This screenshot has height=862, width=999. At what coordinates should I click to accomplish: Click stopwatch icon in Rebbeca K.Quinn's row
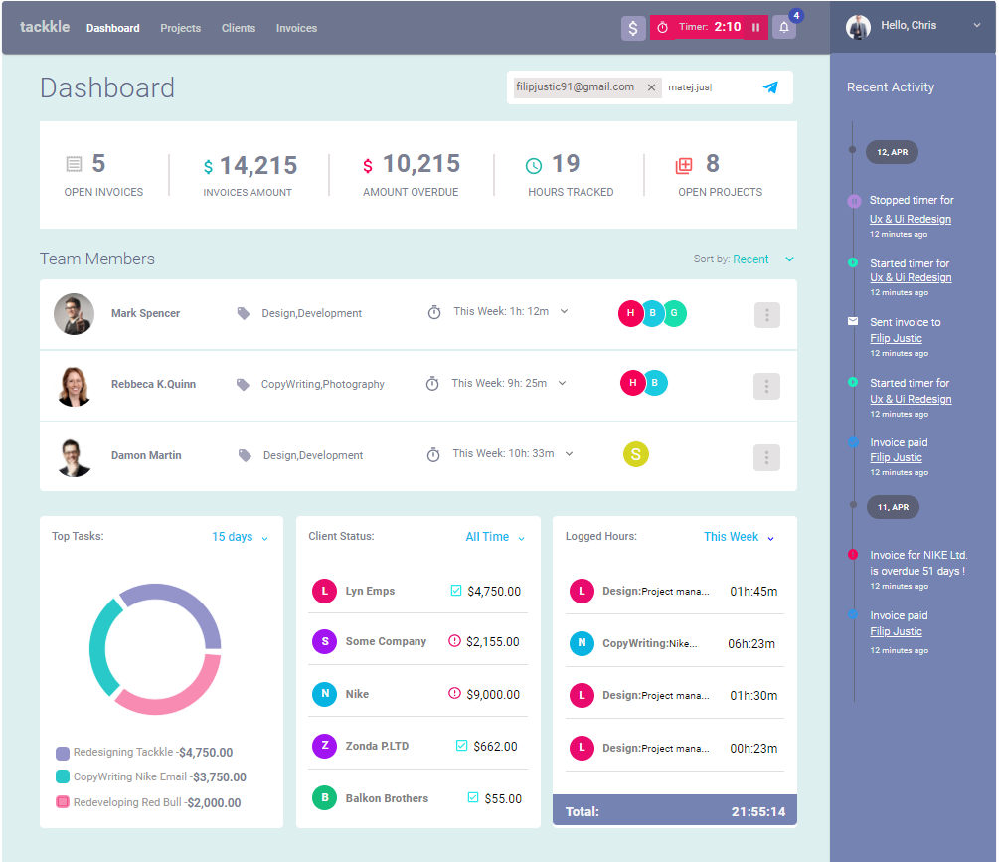click(x=432, y=383)
